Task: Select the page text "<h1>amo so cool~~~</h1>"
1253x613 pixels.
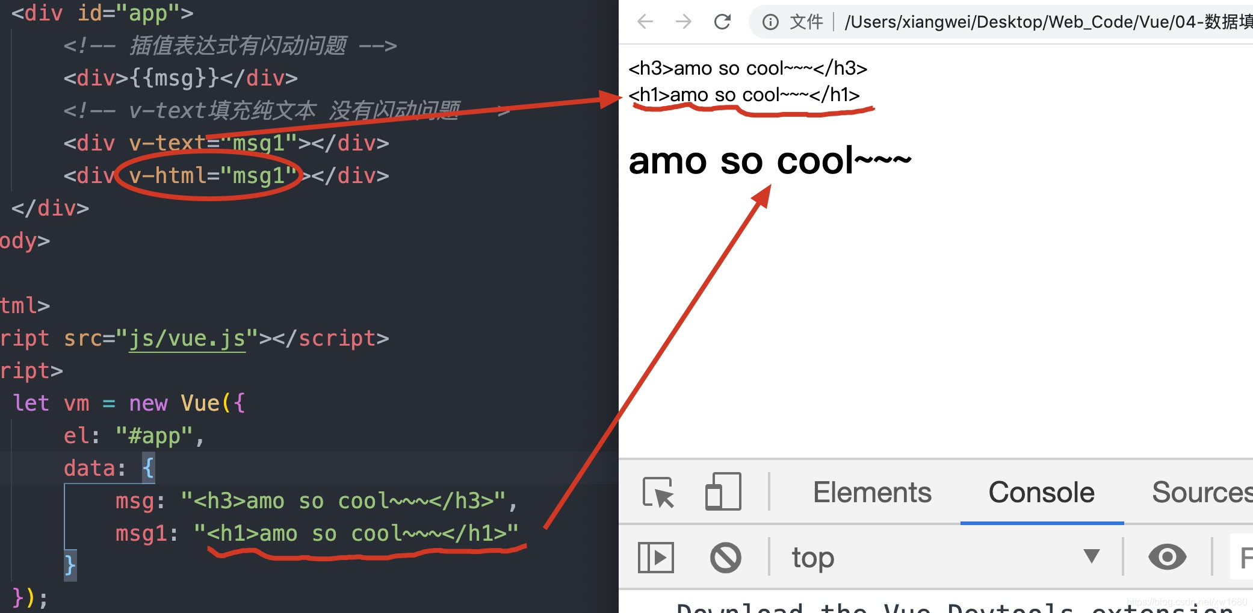Action: point(744,95)
